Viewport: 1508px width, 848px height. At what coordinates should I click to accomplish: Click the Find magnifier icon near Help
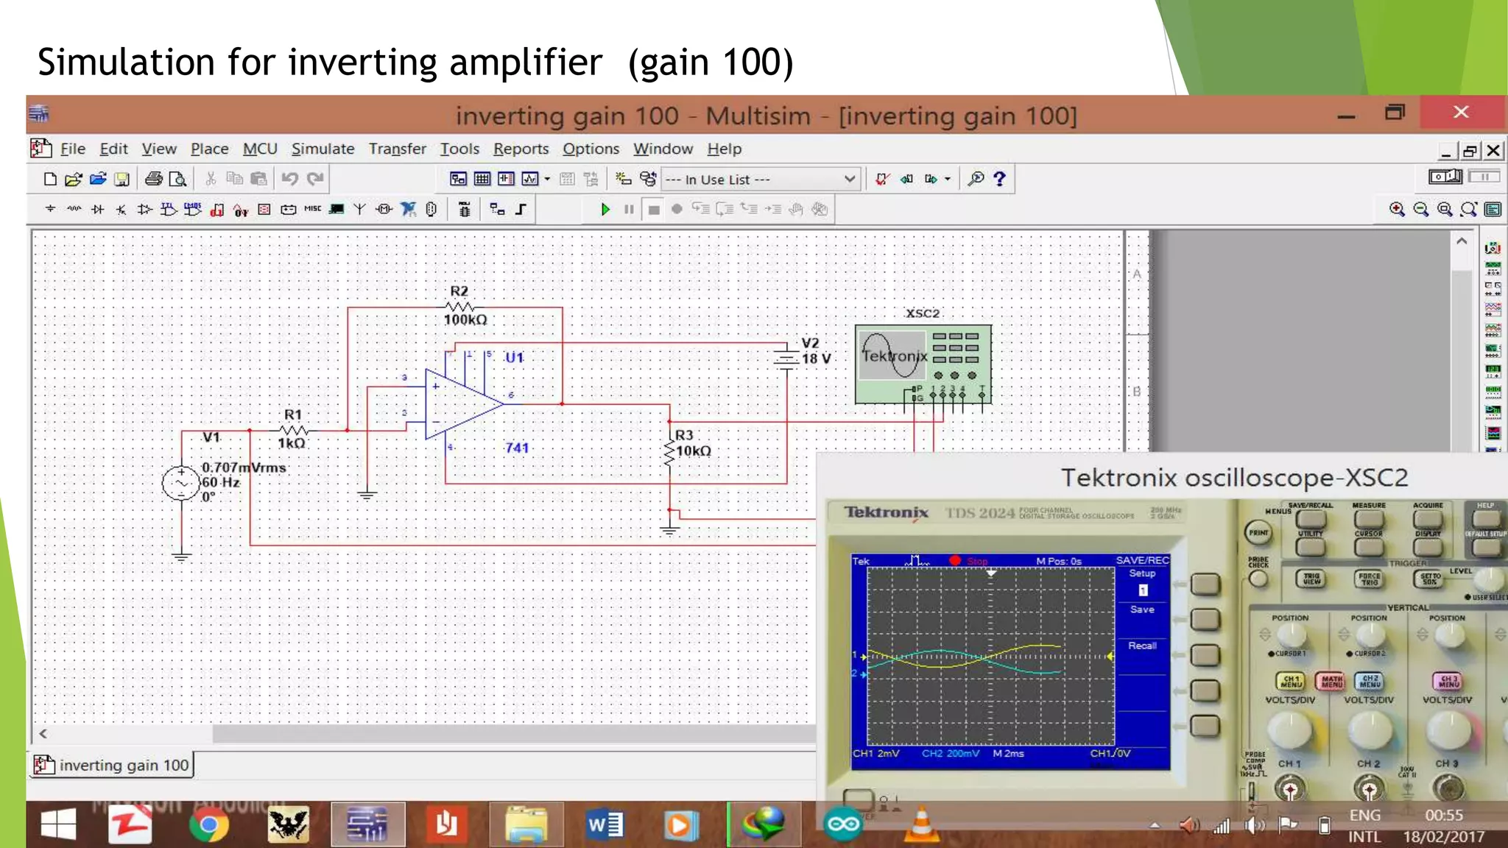pyautogui.click(x=976, y=179)
